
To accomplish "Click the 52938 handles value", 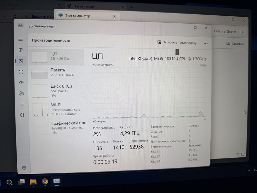I will (x=137, y=147).
